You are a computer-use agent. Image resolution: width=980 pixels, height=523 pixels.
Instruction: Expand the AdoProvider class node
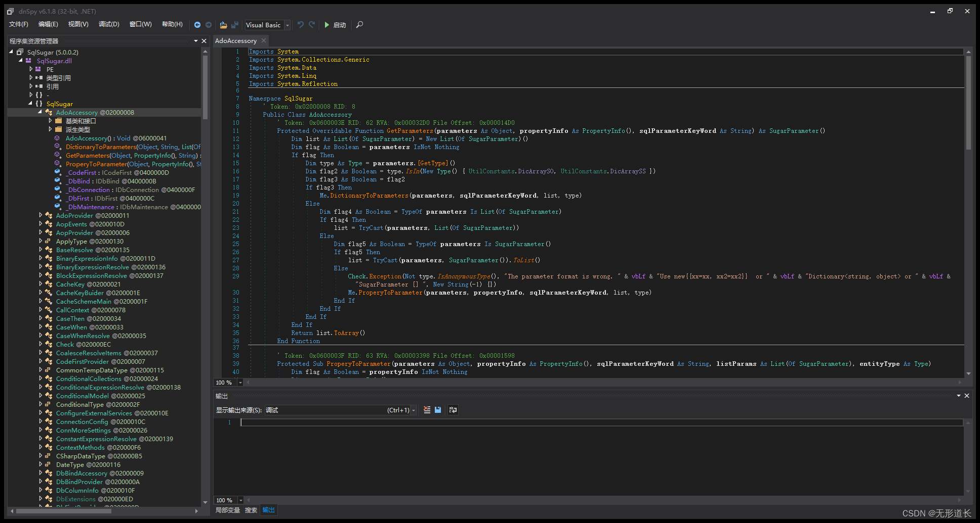coord(40,215)
